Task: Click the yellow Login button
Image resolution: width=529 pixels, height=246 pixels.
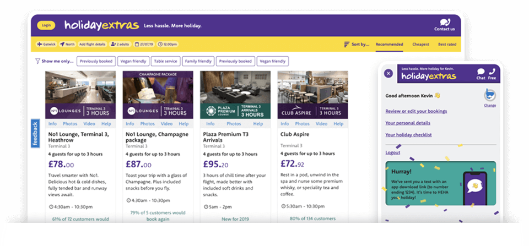Action: coord(46,25)
